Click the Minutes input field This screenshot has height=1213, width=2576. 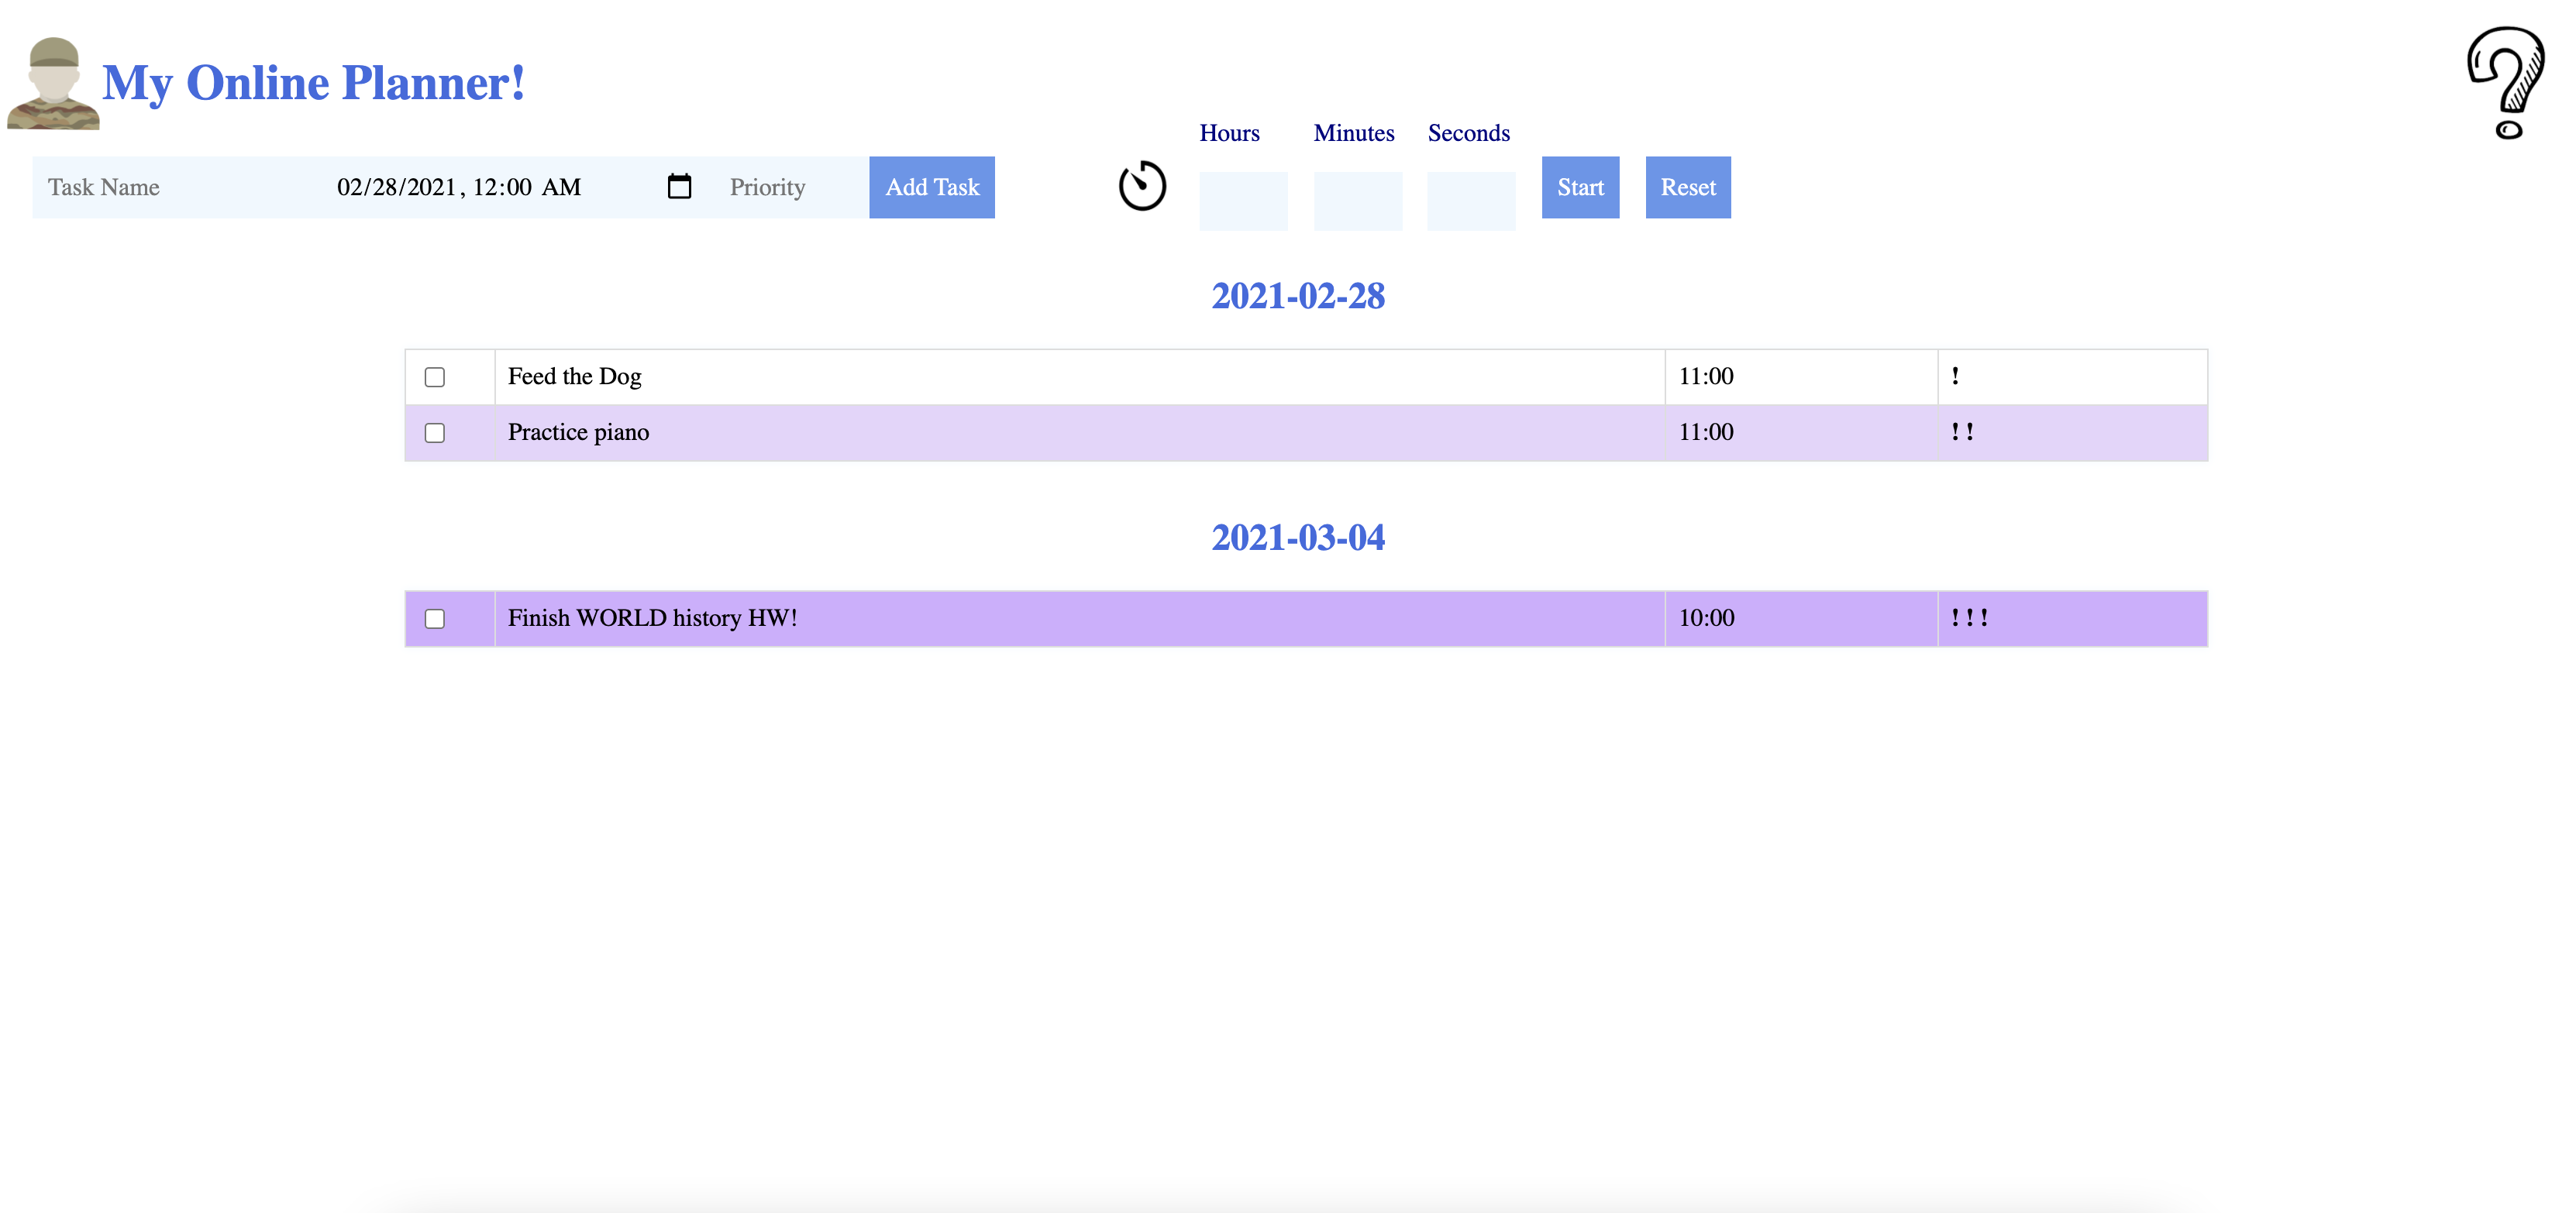click(x=1357, y=201)
